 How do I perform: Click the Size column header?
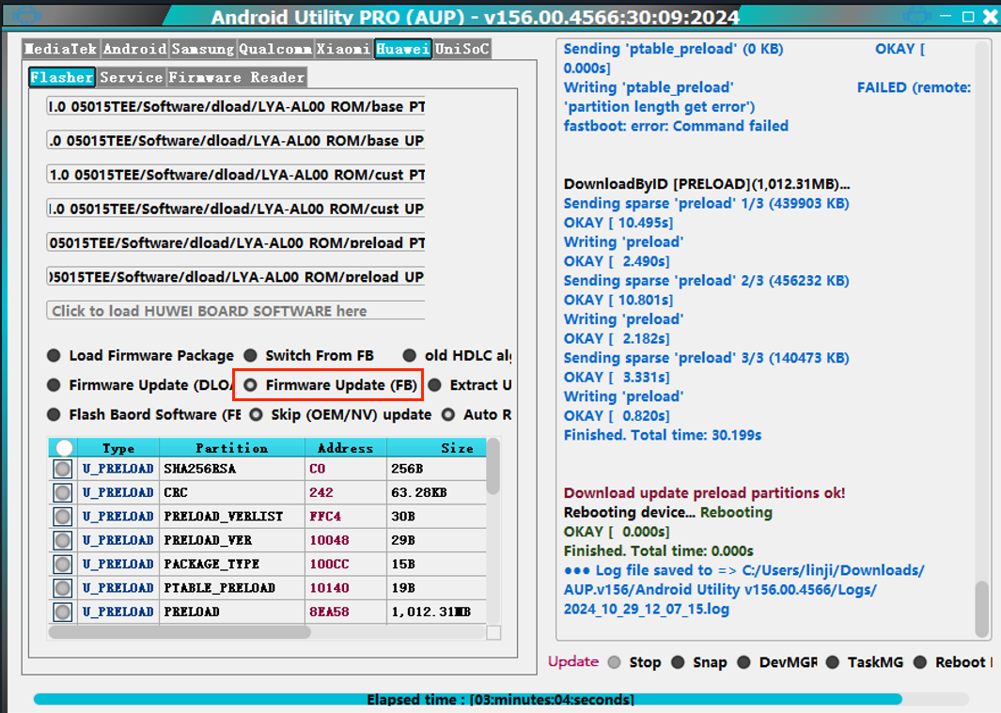437,448
